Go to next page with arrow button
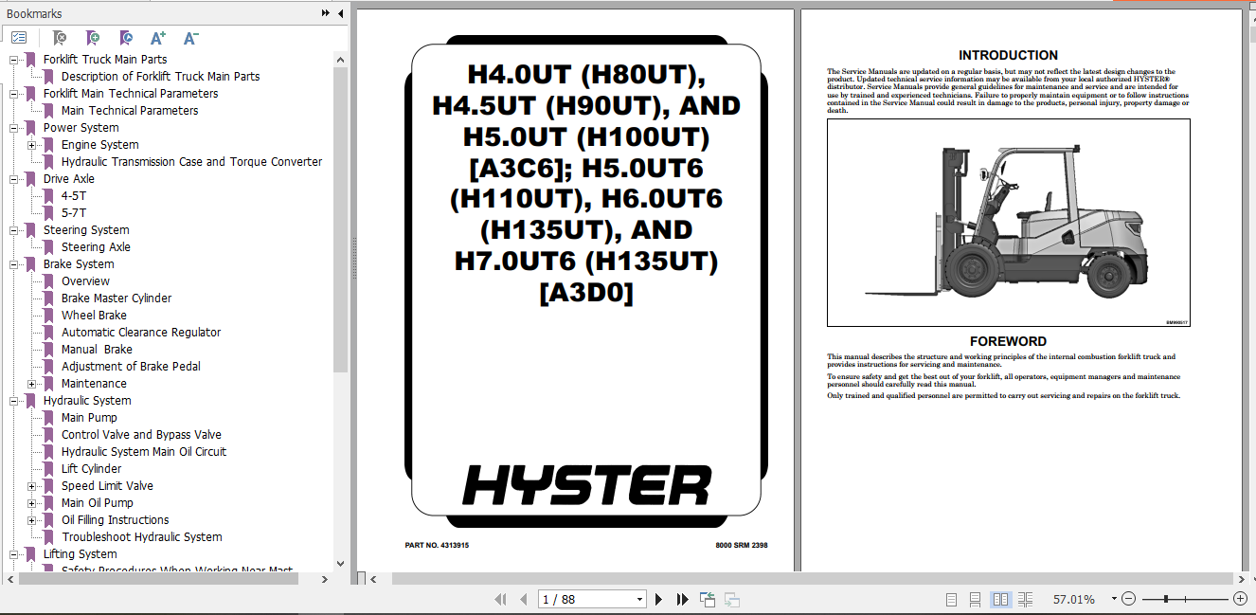 pyautogui.click(x=658, y=599)
